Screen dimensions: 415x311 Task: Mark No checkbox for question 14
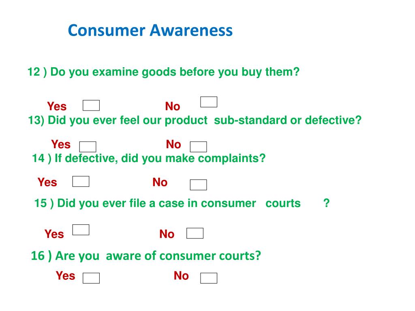[x=198, y=185]
